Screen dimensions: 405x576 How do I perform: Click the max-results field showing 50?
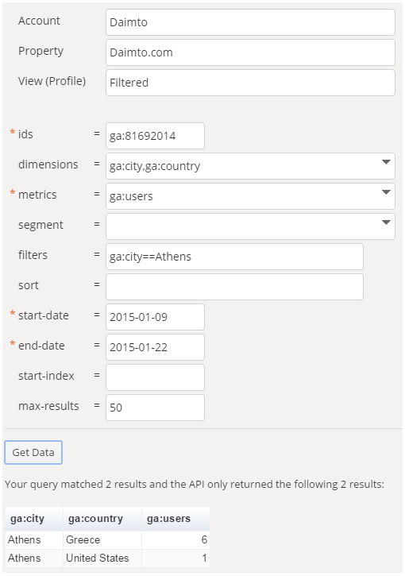(x=156, y=408)
